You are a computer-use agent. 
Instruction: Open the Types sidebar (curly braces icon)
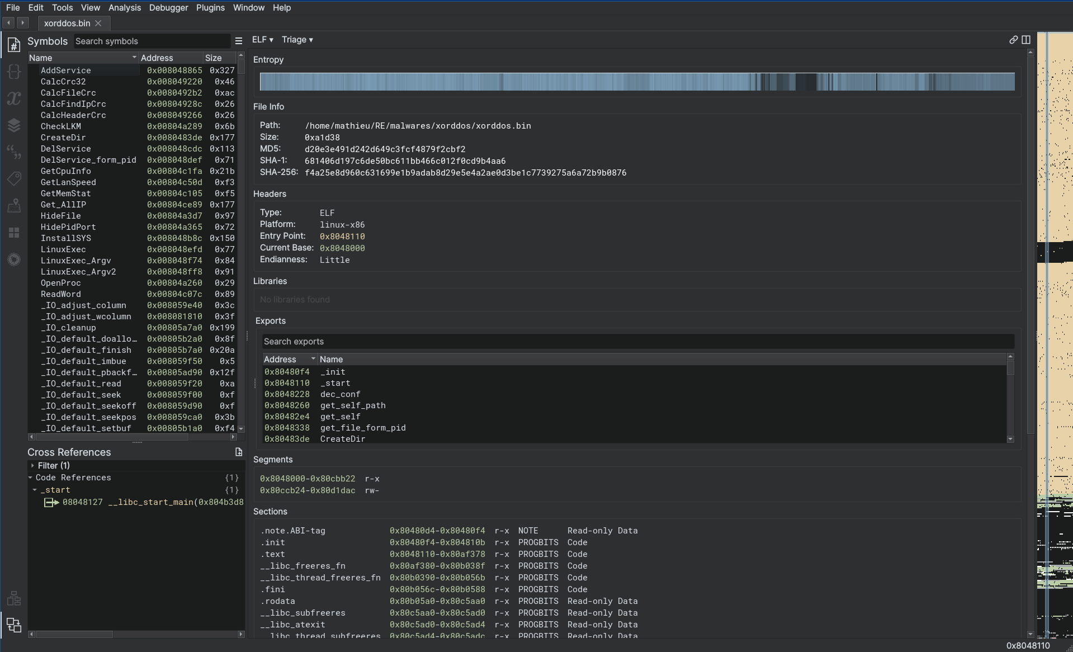[x=14, y=72]
